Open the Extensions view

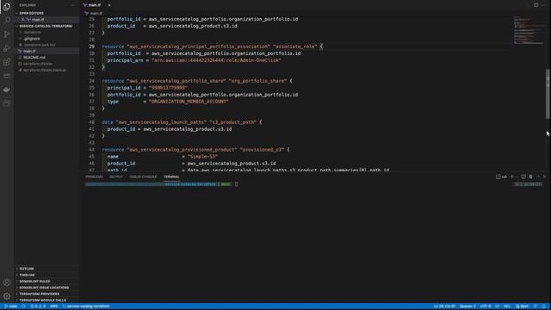pyautogui.click(x=7, y=62)
